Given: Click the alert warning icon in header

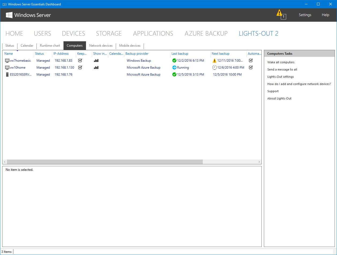Looking at the screenshot, I should (279, 13).
